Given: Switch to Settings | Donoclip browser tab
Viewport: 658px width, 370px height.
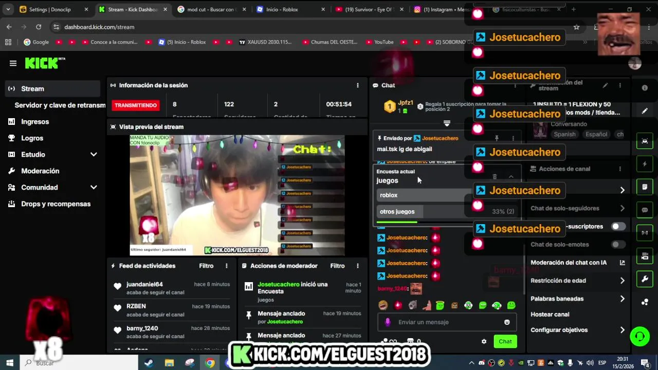Looking at the screenshot, I should 54,9.
